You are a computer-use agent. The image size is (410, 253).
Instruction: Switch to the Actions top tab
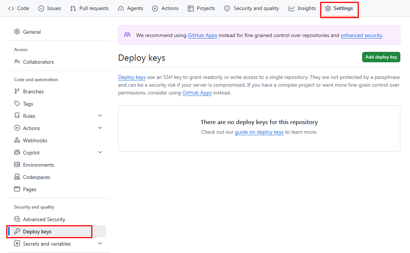point(165,9)
